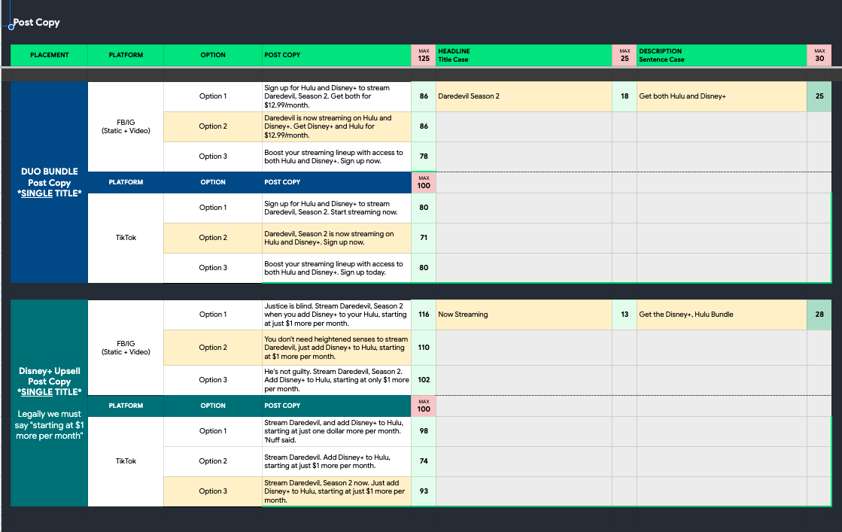Click the MAX 25 header cell
This screenshot has width=842, height=532.
pos(625,55)
